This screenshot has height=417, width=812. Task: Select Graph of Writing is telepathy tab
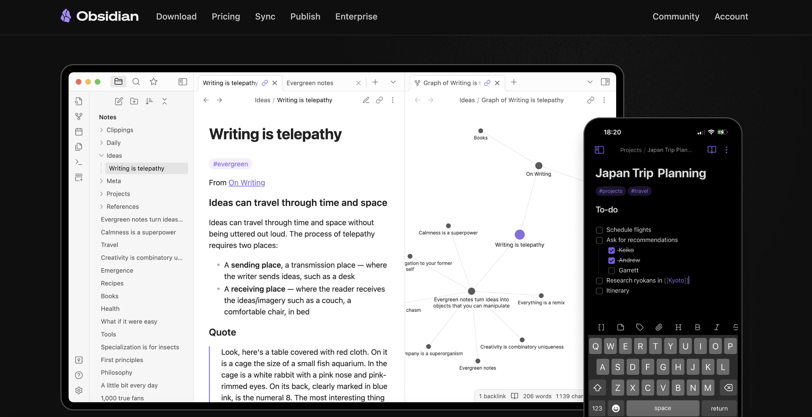tap(458, 83)
